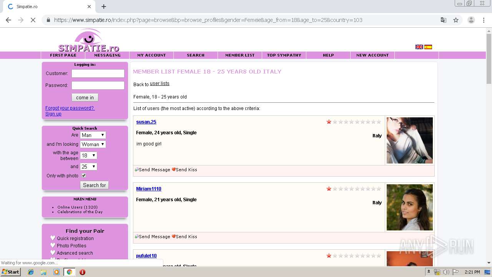The width and height of the screenshot is (492, 277).
Task: Open susan.25 profile photo thumbnail
Action: pyautogui.click(x=410, y=140)
